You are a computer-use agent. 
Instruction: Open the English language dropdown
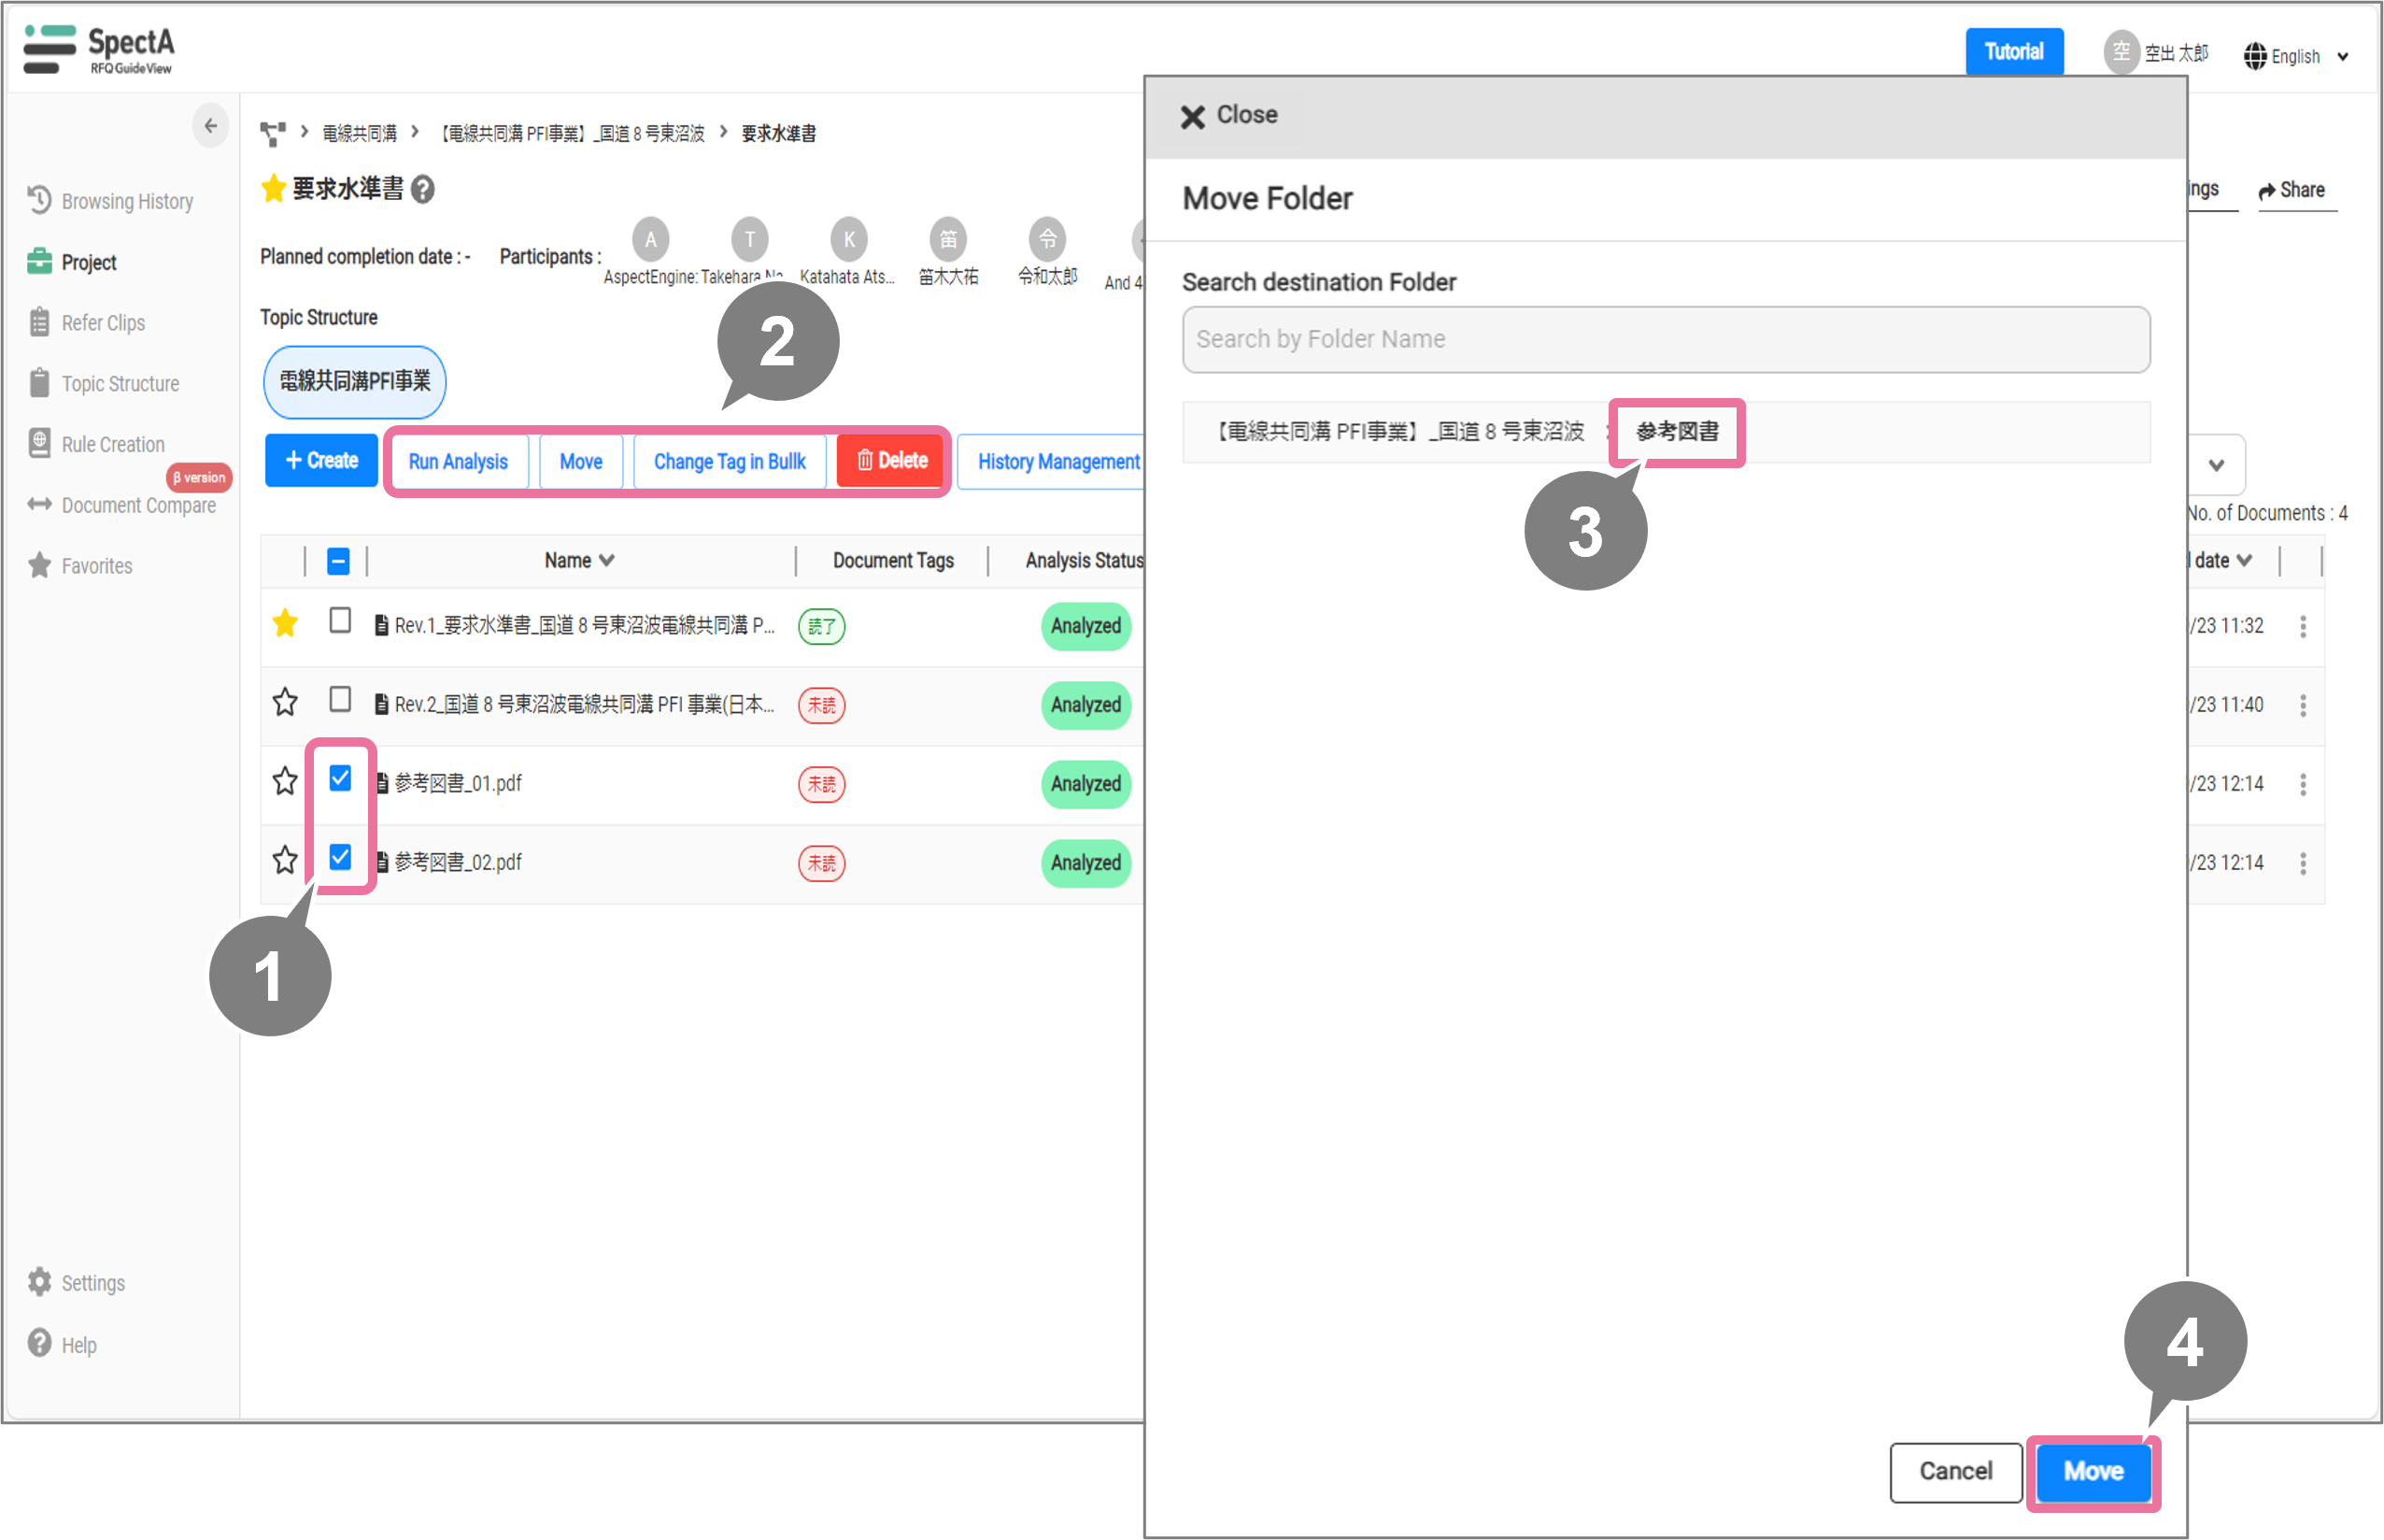[2297, 57]
